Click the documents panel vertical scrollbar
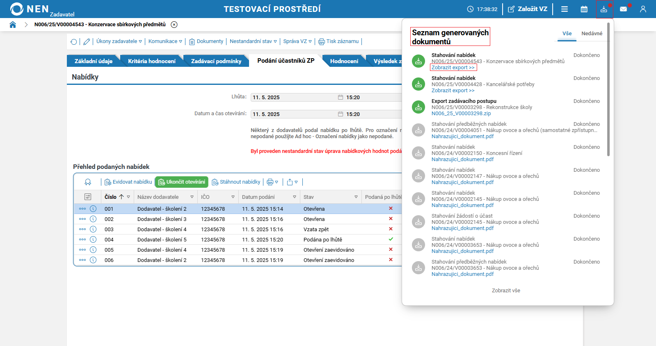656x346 pixels. 608,90
